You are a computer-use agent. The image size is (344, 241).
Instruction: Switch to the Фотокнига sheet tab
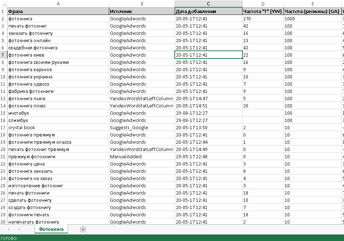point(51,229)
